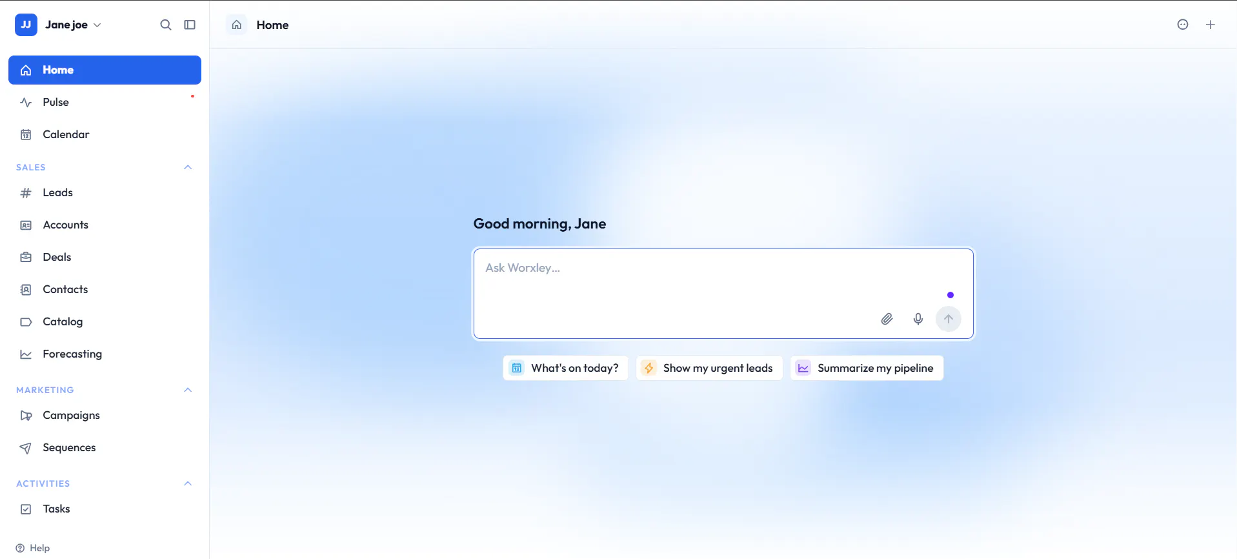1237x559 pixels.
Task: Click the Deals briefcase icon
Action: (26, 257)
